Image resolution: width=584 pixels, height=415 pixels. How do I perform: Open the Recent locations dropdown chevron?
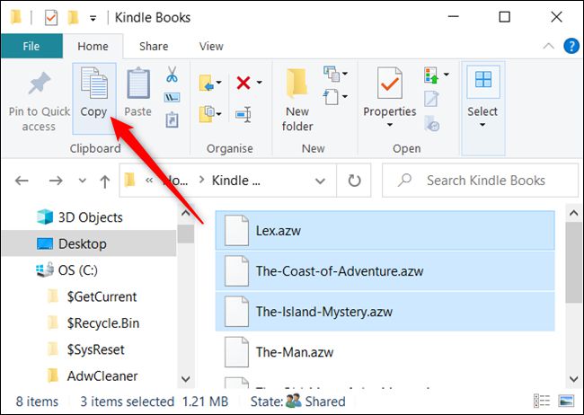(83, 181)
